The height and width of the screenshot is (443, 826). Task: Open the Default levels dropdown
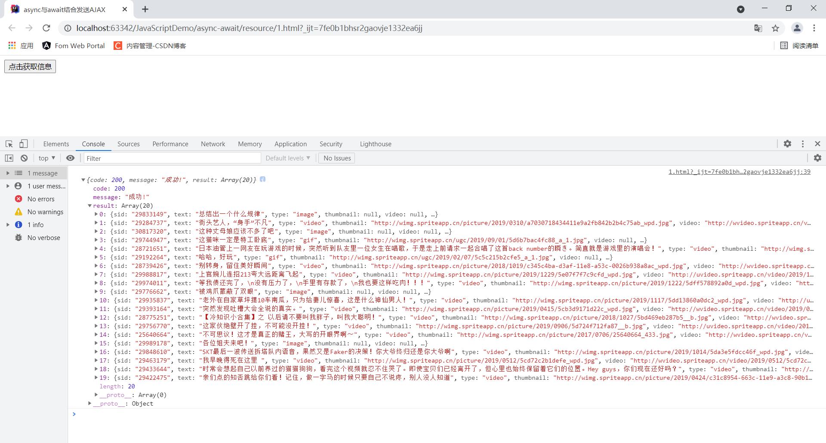288,158
